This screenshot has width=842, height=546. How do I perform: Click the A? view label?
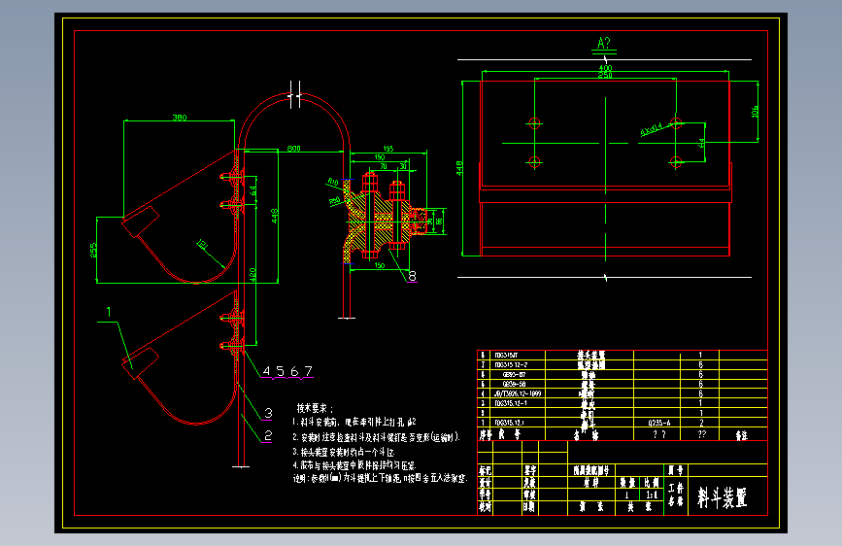tap(604, 44)
